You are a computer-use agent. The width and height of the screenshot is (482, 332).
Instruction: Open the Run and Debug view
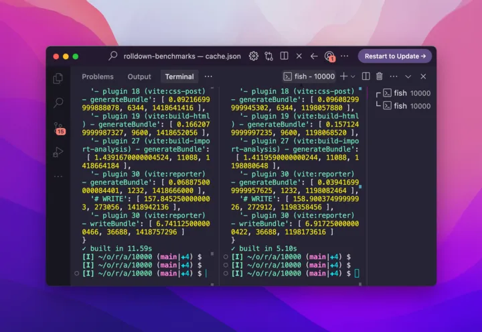tap(58, 152)
